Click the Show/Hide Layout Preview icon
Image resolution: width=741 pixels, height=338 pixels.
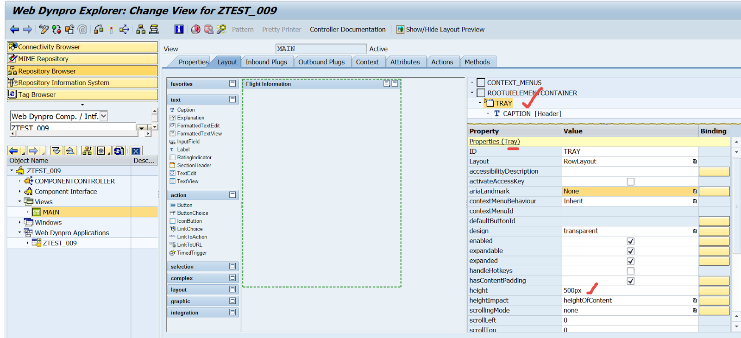(400, 30)
